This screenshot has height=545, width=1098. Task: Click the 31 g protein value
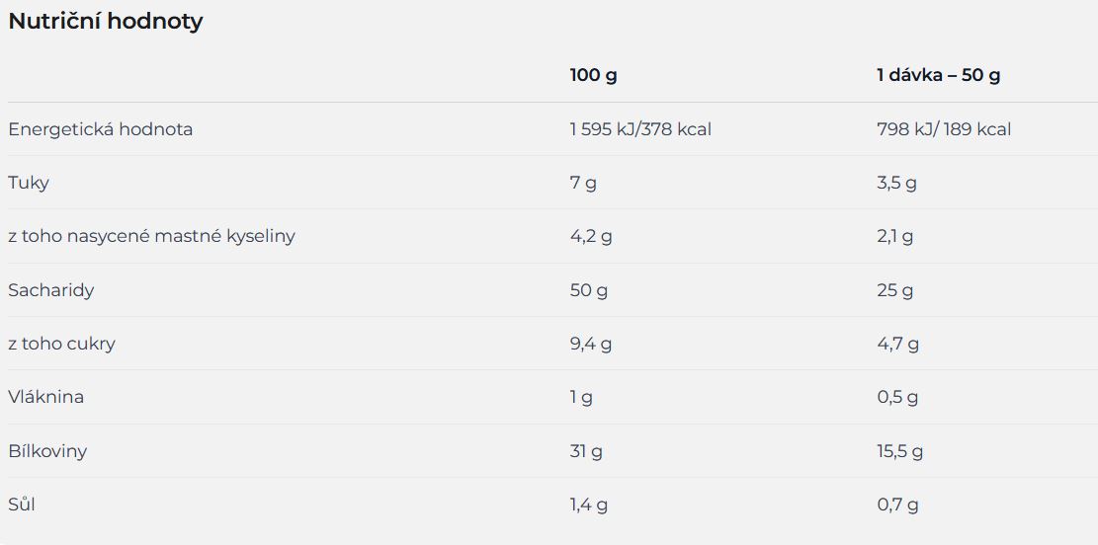tap(586, 452)
